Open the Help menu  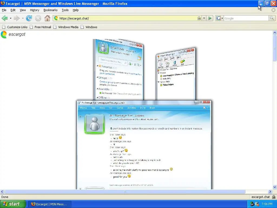pos(76,10)
